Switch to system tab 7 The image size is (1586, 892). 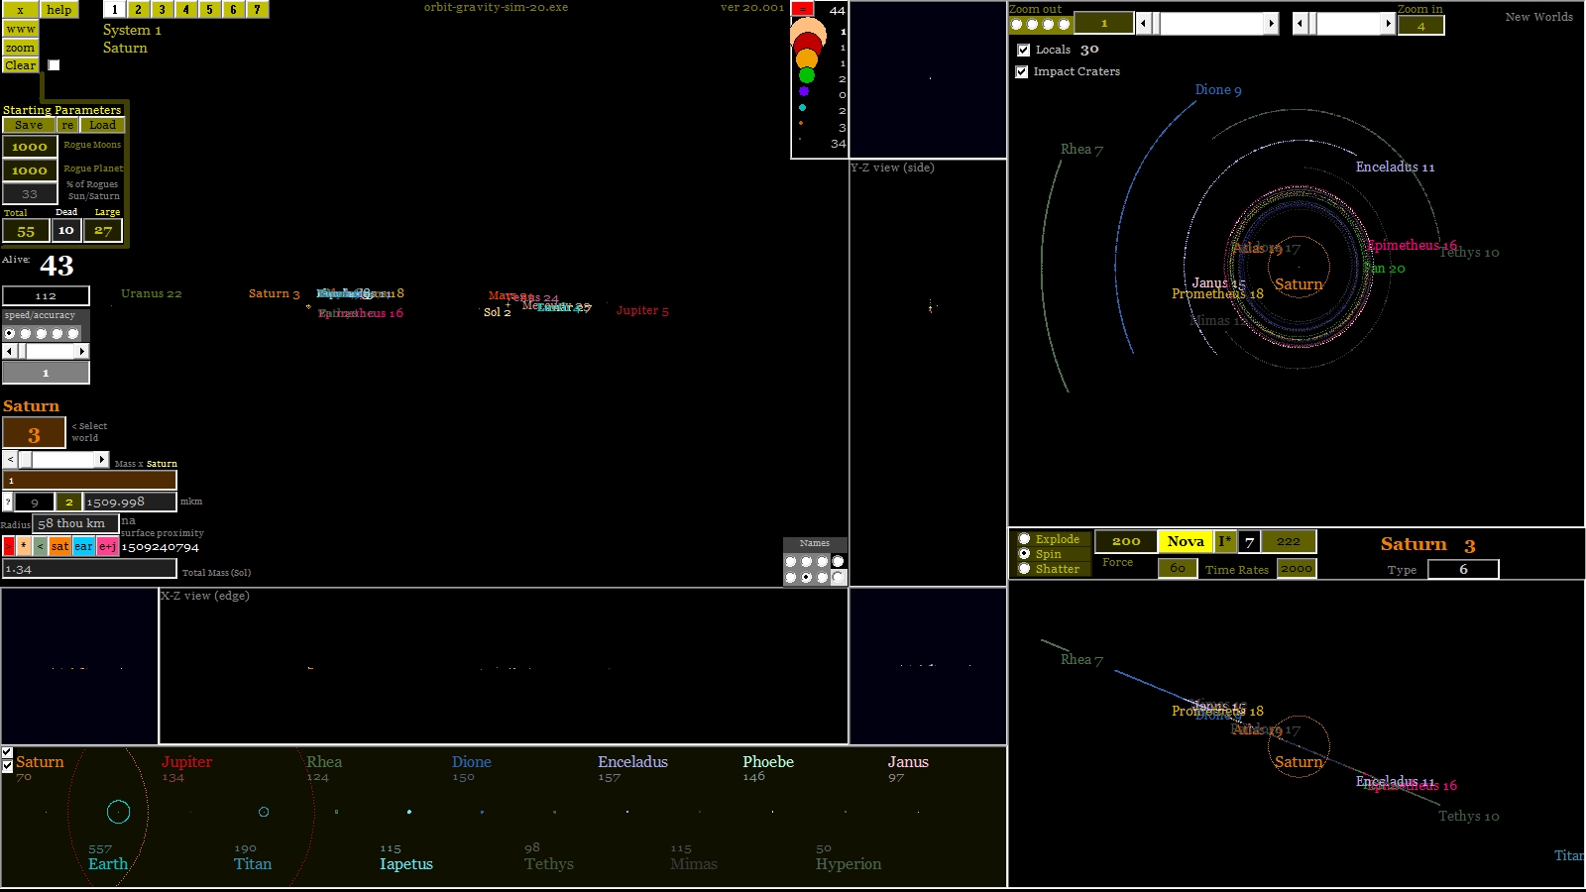point(257,9)
